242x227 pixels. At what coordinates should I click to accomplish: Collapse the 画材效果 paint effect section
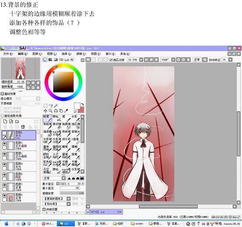[2, 94]
